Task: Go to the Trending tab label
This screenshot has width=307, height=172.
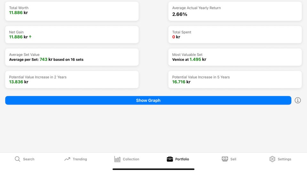Action: pos(80,159)
